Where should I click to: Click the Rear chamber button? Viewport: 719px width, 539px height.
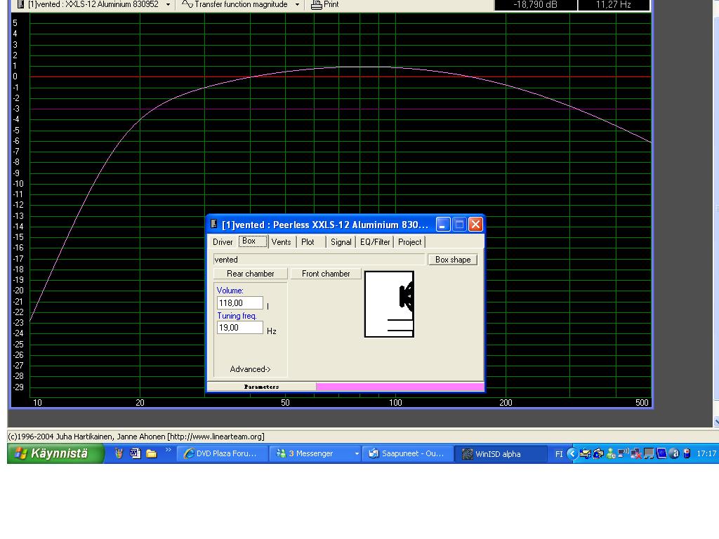point(250,274)
